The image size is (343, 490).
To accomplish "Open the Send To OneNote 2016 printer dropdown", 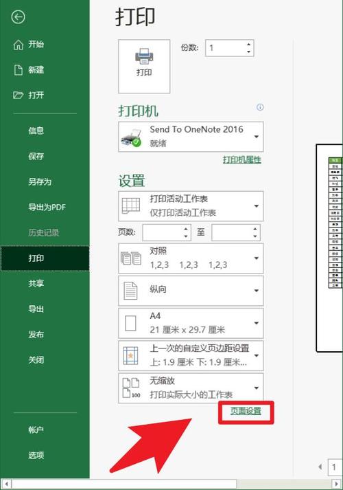I will coord(191,137).
